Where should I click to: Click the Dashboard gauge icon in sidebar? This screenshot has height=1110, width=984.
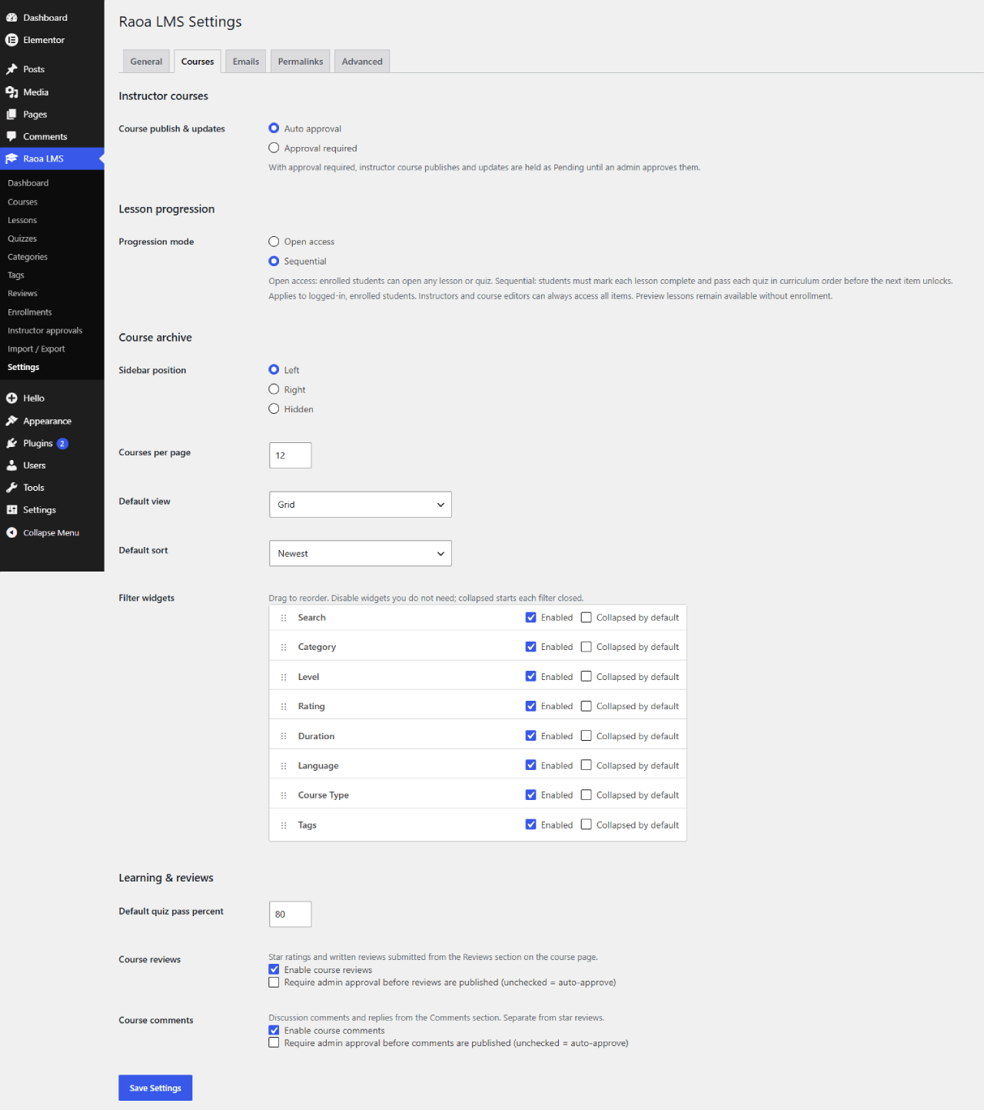pos(12,18)
